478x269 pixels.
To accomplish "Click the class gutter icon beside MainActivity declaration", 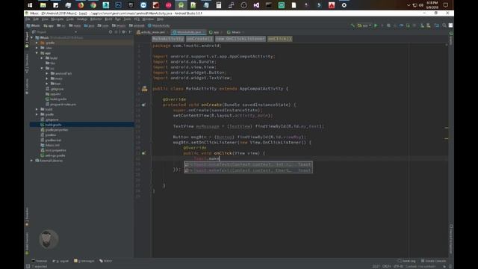I will (144, 89).
